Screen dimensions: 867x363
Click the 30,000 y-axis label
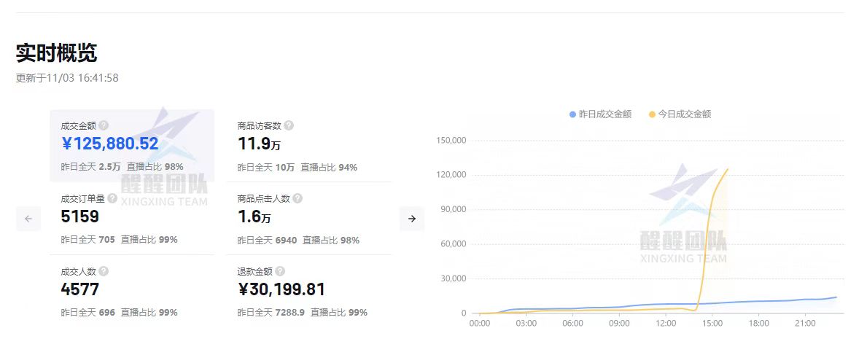[x=454, y=278]
